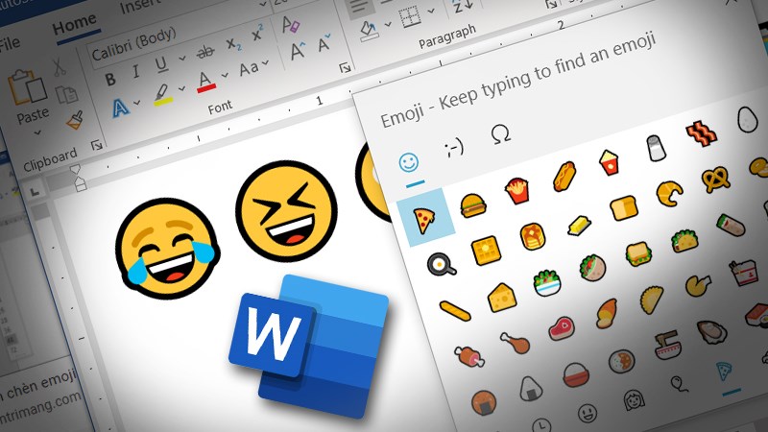768x432 pixels.
Task: Insert the waffle emoji
Action: click(486, 251)
